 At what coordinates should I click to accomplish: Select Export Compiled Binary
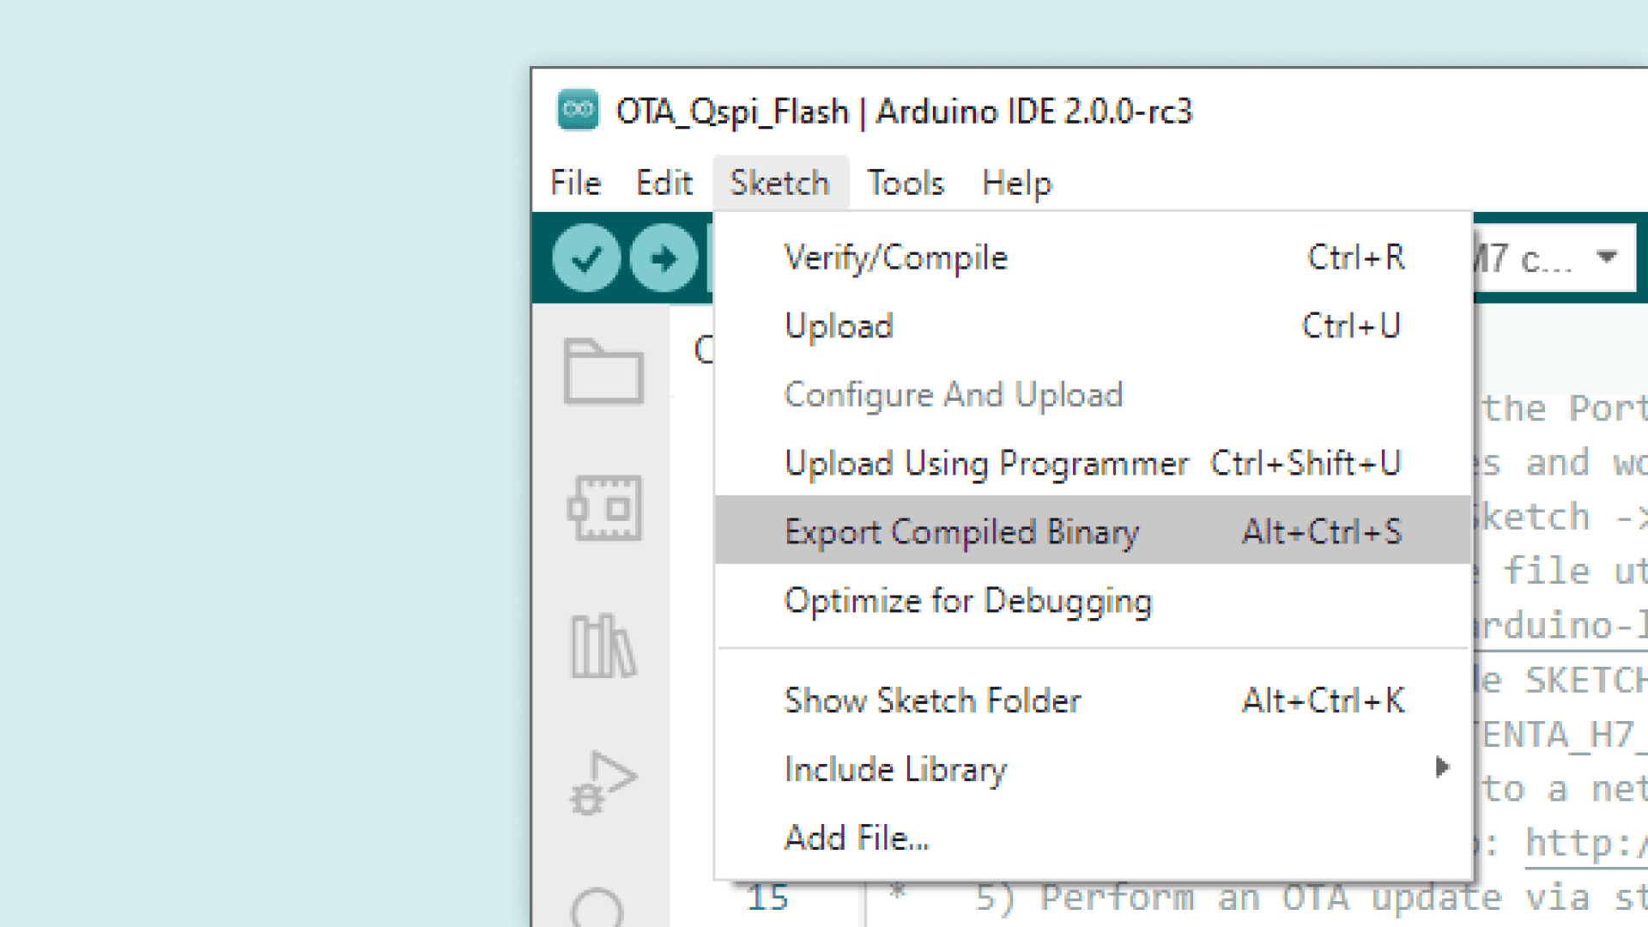[x=961, y=532]
